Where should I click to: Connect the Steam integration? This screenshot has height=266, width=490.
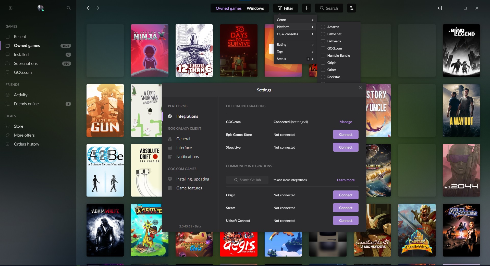coord(346,208)
